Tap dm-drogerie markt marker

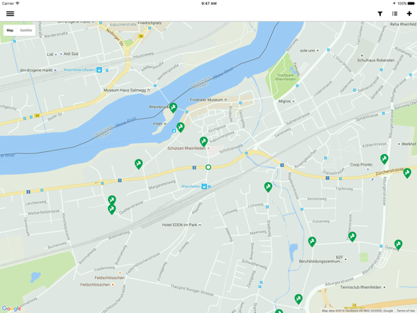pyautogui.click(x=55, y=70)
